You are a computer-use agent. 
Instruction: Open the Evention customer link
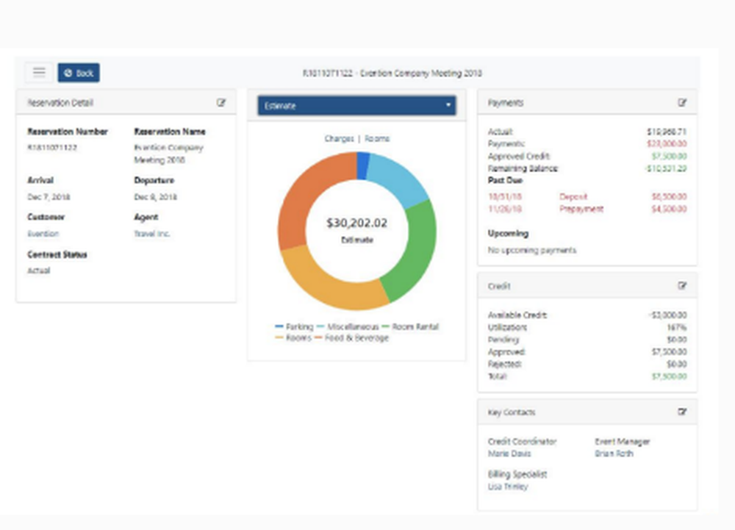point(43,234)
